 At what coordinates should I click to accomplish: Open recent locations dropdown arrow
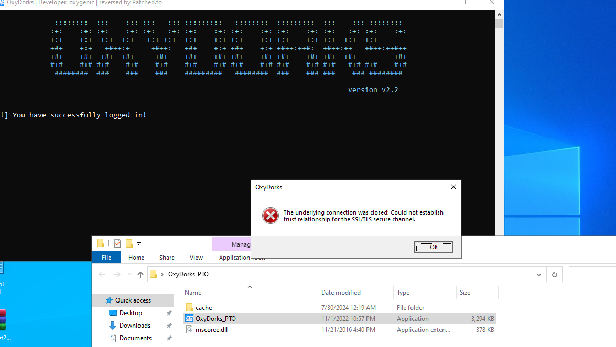click(x=129, y=274)
